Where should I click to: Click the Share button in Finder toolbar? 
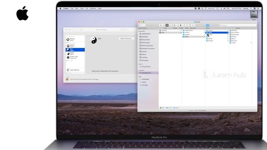pos(187,25)
